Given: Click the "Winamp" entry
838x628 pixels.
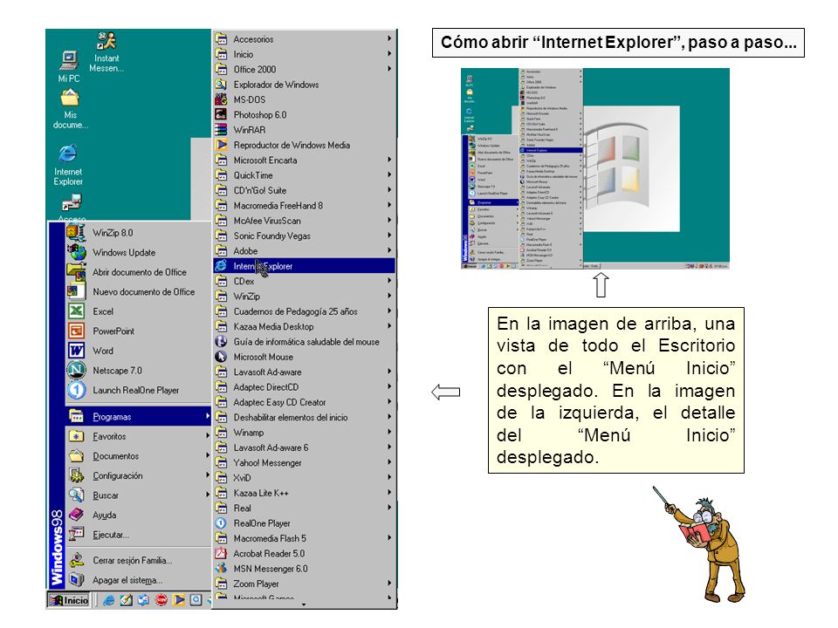Looking at the screenshot, I should pos(304,433).
